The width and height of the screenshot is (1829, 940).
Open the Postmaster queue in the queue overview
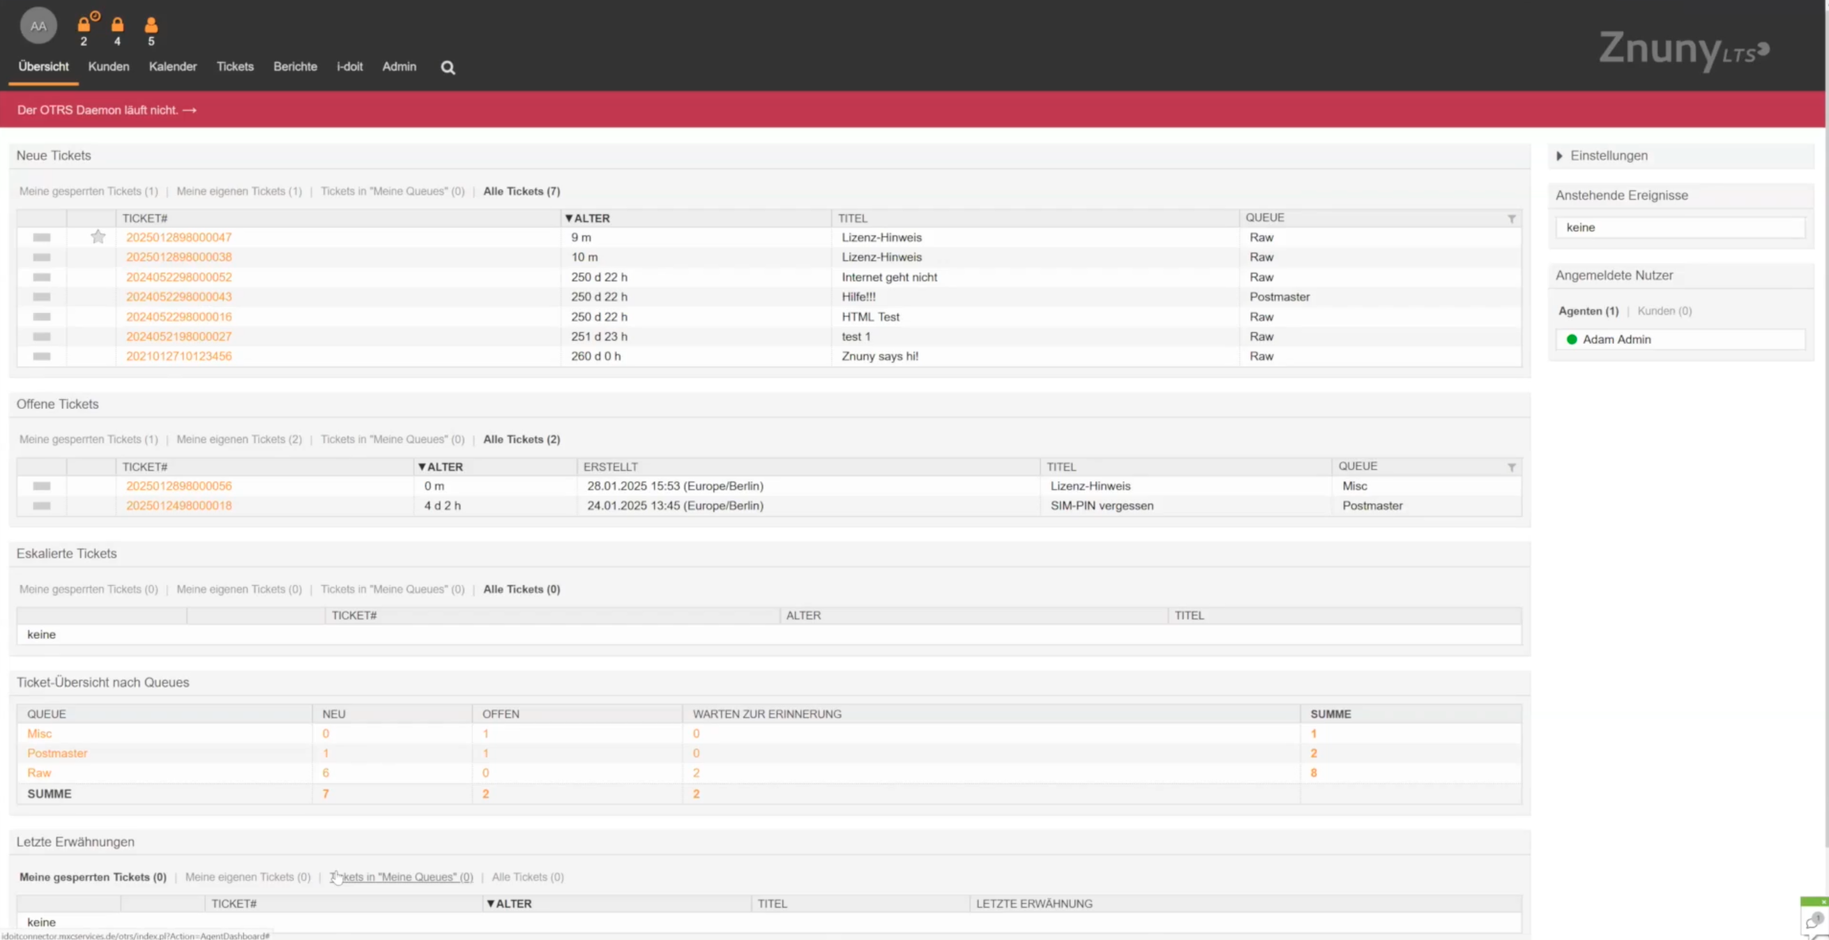[57, 754]
